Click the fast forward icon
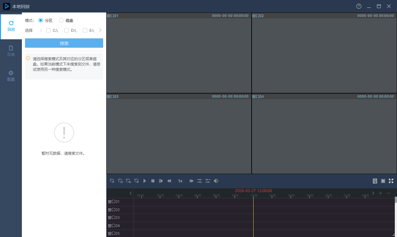397x237 pixels. pyautogui.click(x=191, y=181)
